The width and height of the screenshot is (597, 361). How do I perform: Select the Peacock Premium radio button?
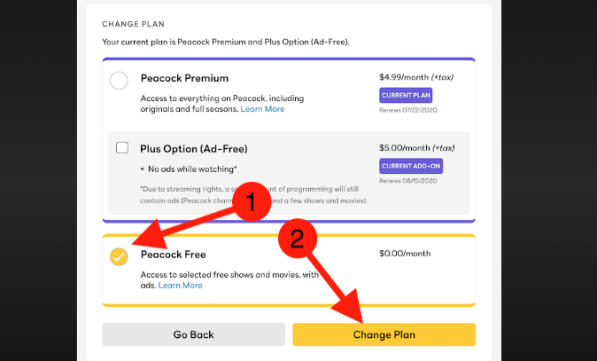click(x=119, y=81)
